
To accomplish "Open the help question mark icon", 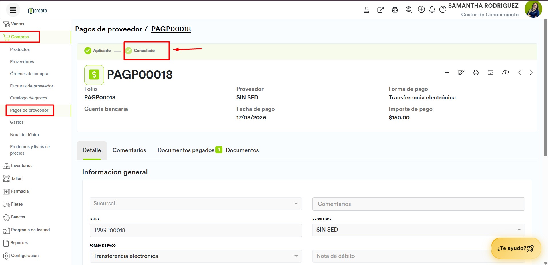I will (443, 9).
